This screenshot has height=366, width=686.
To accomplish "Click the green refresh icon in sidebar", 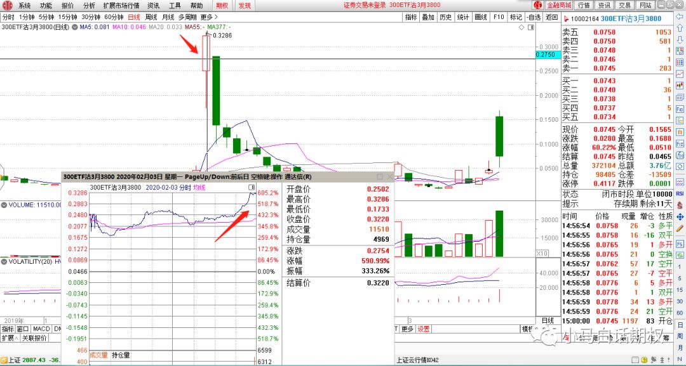I will coord(680,255).
